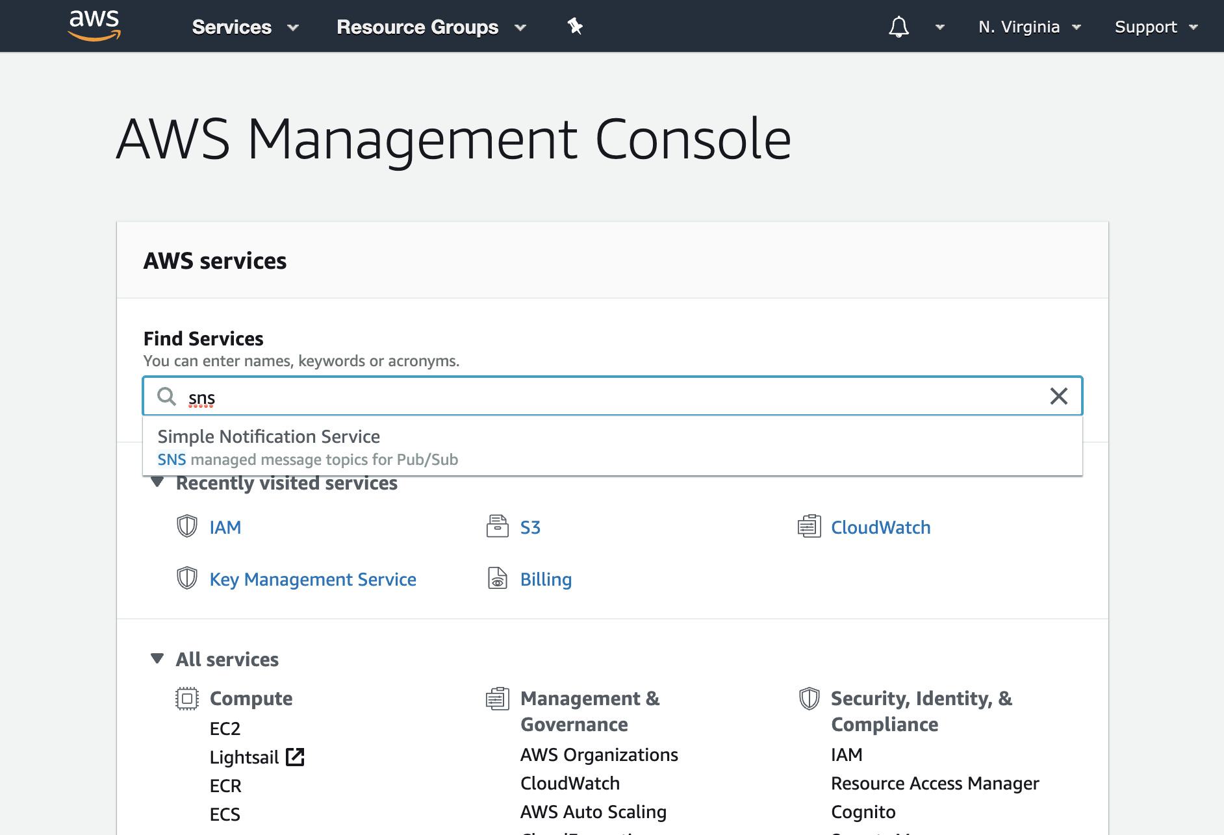1224x835 pixels.
Task: Click the Management & Governance icon
Action: [x=498, y=699]
